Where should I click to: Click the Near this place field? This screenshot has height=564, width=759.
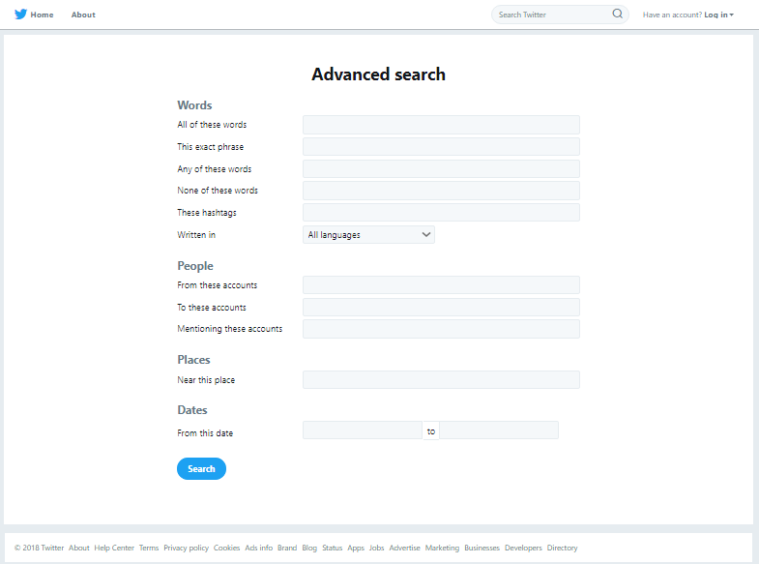[x=441, y=380]
